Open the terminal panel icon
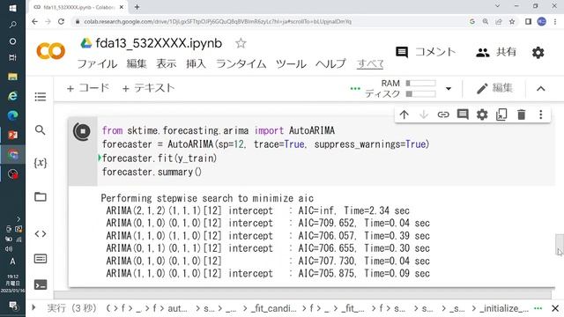This screenshot has width=564, height=317. tap(41, 284)
